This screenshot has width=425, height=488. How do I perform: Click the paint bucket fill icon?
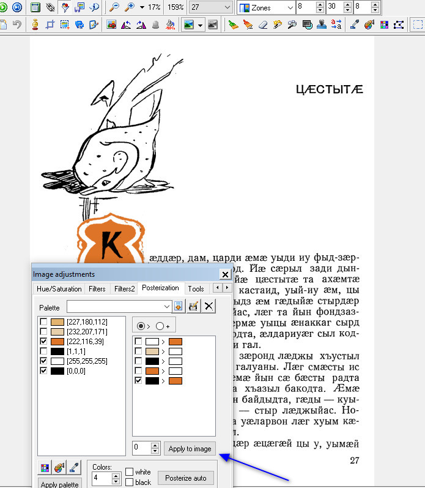tap(171, 24)
